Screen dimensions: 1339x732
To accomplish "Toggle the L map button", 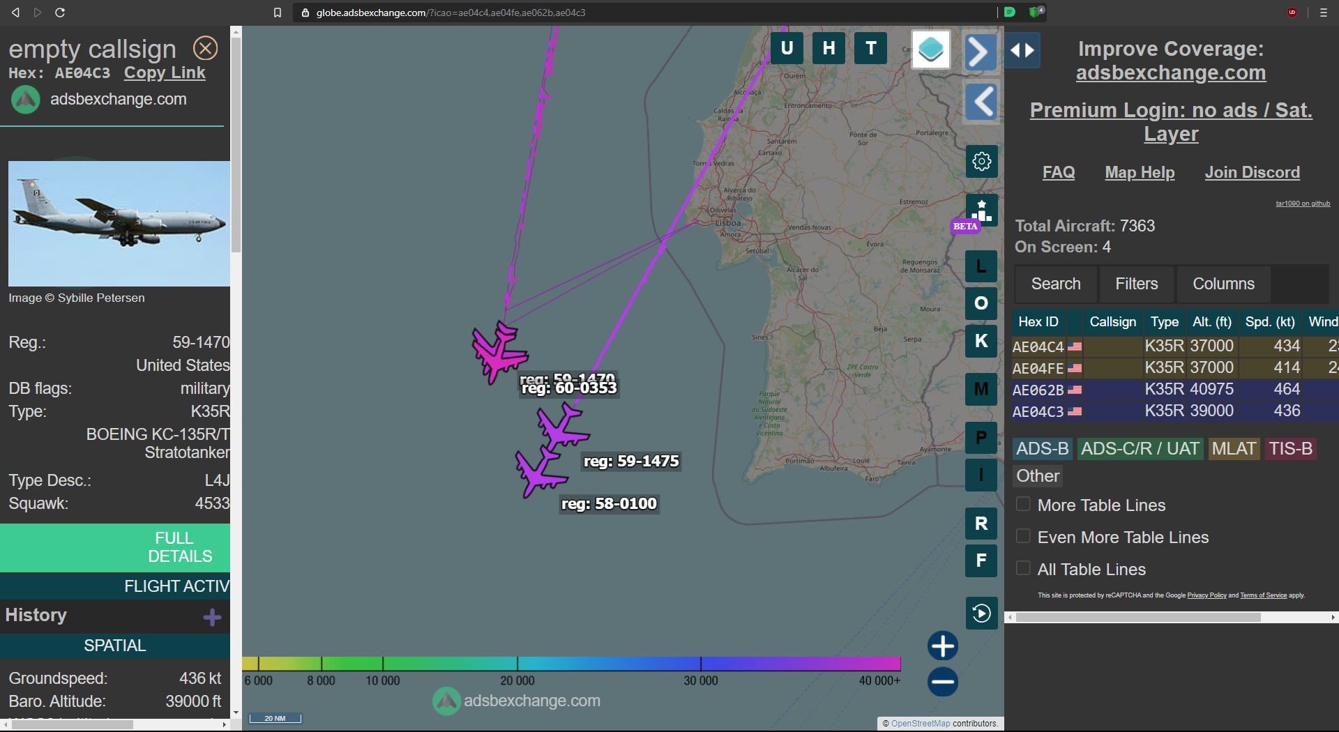I will click(981, 266).
